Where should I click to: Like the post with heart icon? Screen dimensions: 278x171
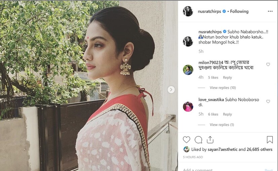(x=186, y=140)
